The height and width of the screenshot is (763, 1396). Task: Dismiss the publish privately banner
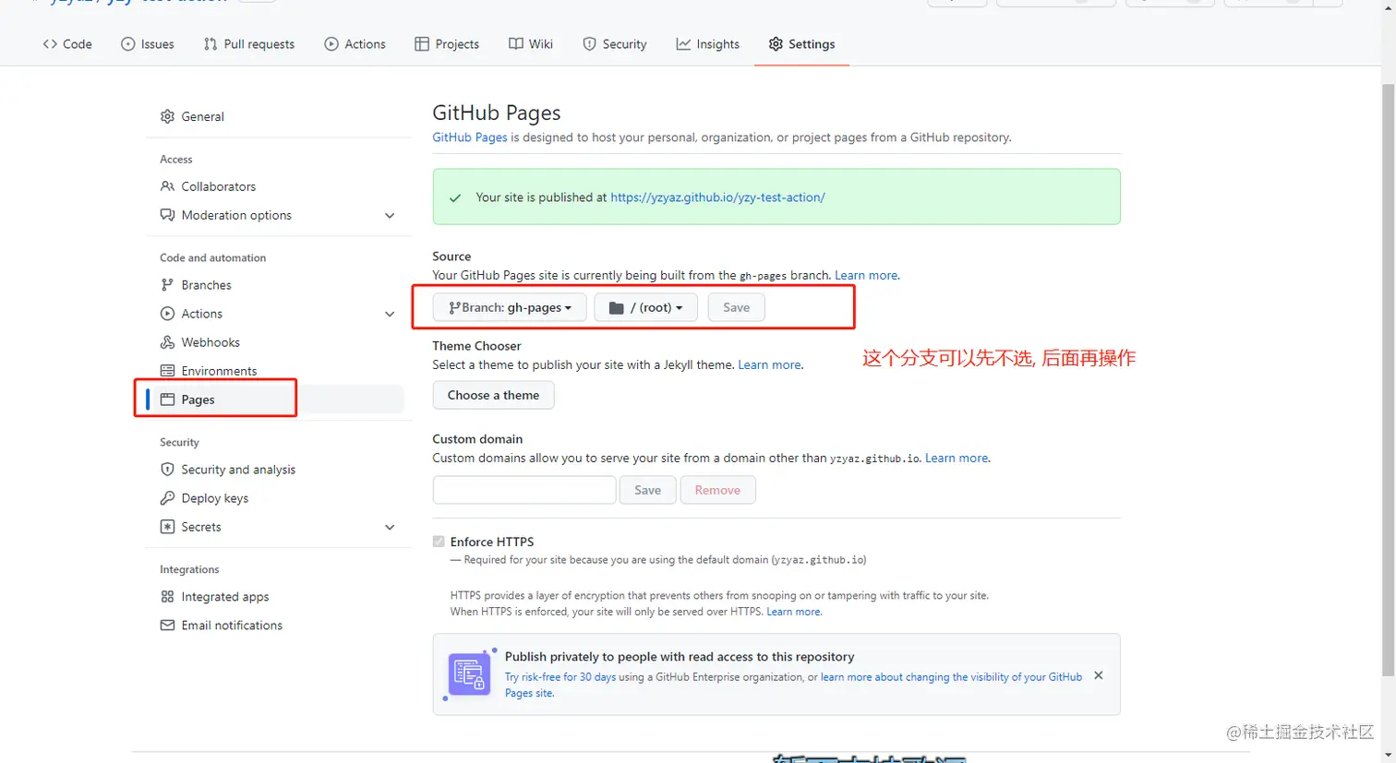[1099, 675]
